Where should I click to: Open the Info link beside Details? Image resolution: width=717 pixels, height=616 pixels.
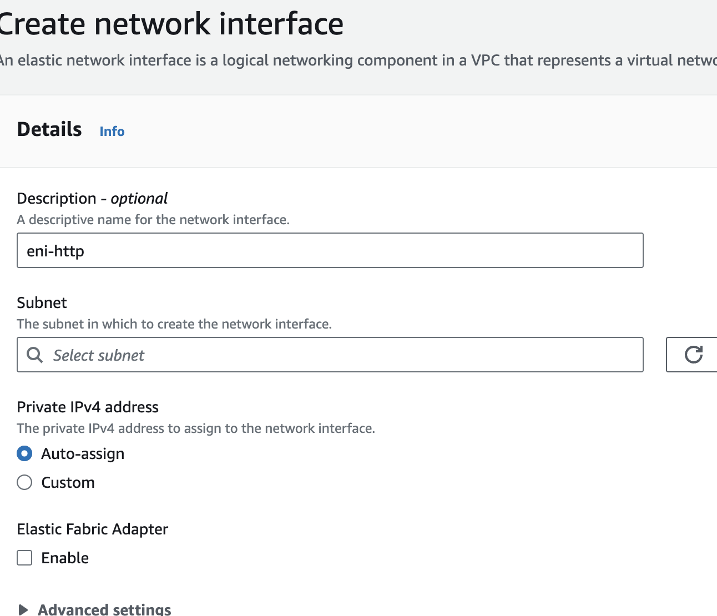point(112,132)
